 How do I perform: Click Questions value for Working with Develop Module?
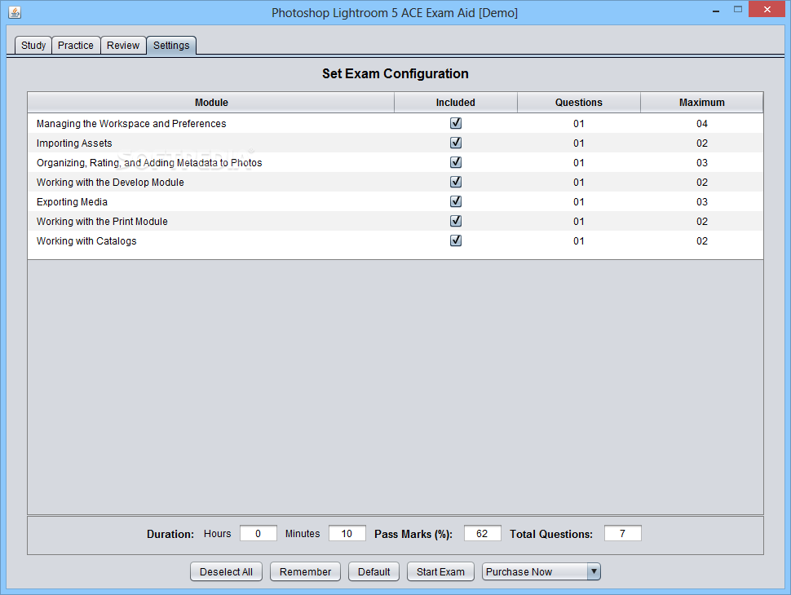coord(579,182)
